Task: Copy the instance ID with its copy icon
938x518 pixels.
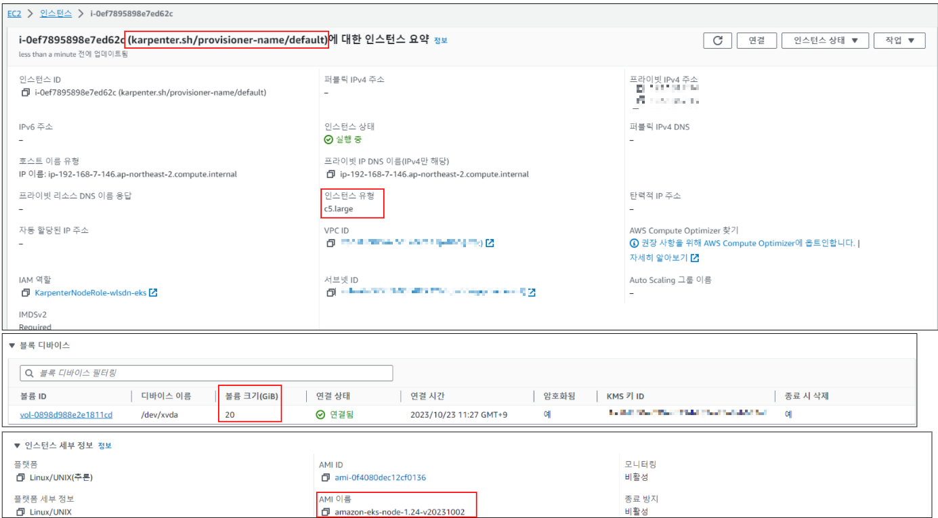Action: [25, 93]
